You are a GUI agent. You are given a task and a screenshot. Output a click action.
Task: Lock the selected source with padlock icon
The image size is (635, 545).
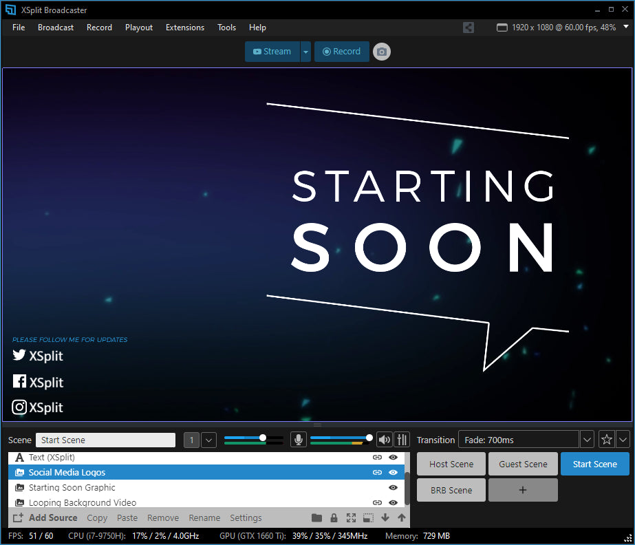tap(334, 518)
